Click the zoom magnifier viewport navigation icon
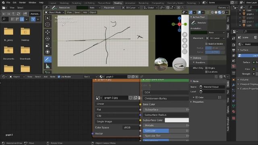This screenshot has height=145, width=258. (x=185, y=35)
